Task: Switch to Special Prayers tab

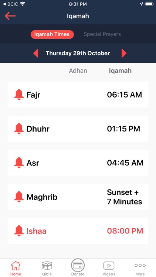Action: pyautogui.click(x=102, y=34)
